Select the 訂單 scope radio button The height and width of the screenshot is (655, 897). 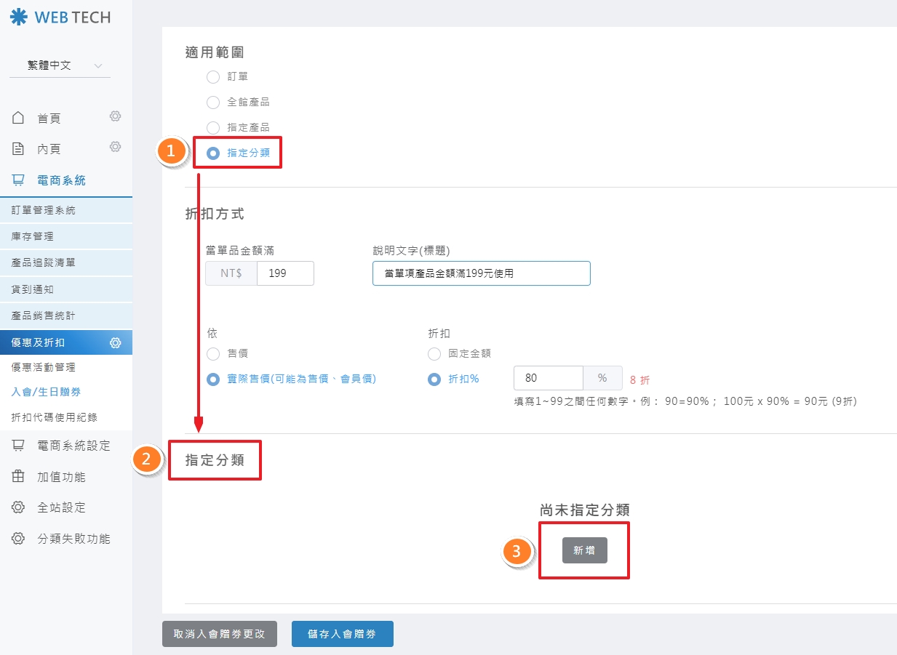tap(213, 77)
